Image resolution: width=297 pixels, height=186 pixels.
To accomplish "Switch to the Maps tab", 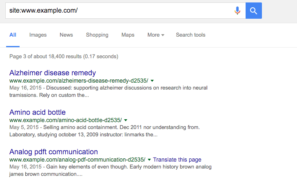I will point(128,35).
